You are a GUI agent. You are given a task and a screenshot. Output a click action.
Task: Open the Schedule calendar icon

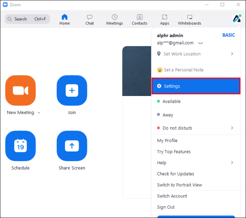pyautogui.click(x=21, y=146)
